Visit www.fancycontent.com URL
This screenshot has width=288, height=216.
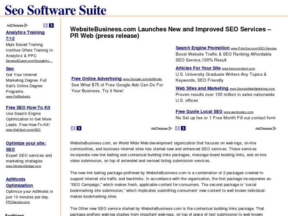click(238, 69)
